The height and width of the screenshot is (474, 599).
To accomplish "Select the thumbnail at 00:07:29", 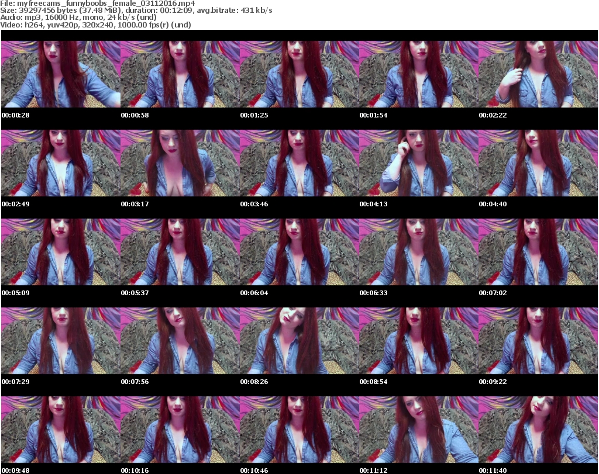I will (x=61, y=341).
